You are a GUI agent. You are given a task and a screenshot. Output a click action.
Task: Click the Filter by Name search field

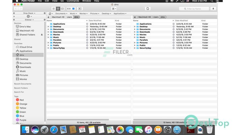point(194,9)
